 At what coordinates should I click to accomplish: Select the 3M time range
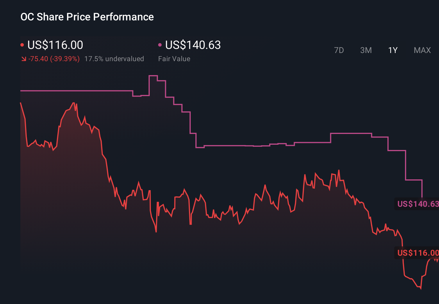point(366,50)
